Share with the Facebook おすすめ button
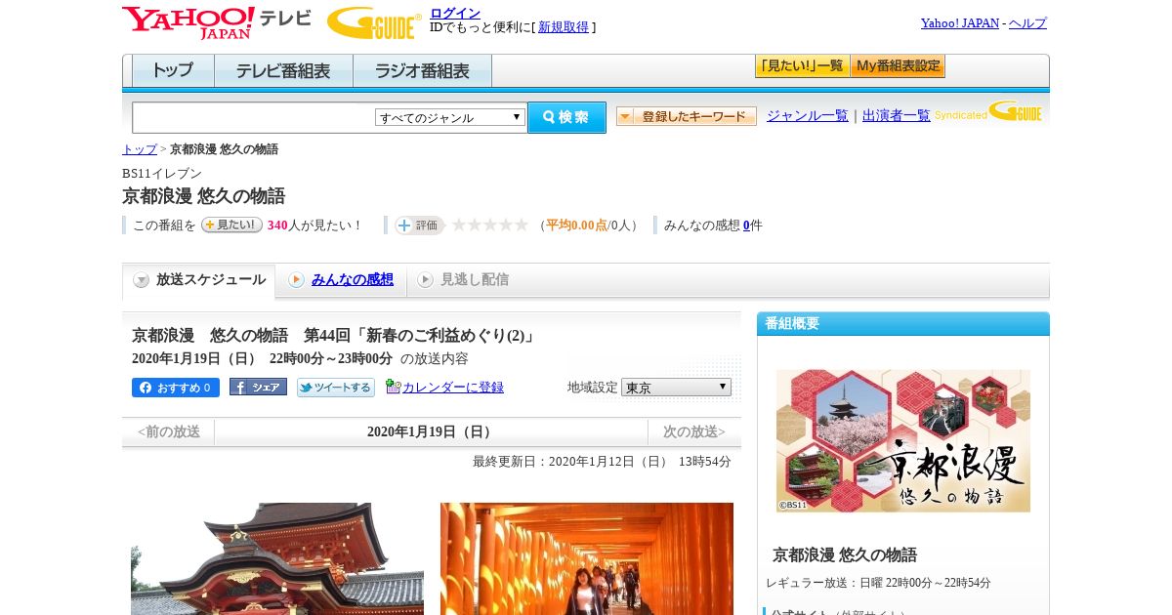 (x=176, y=388)
